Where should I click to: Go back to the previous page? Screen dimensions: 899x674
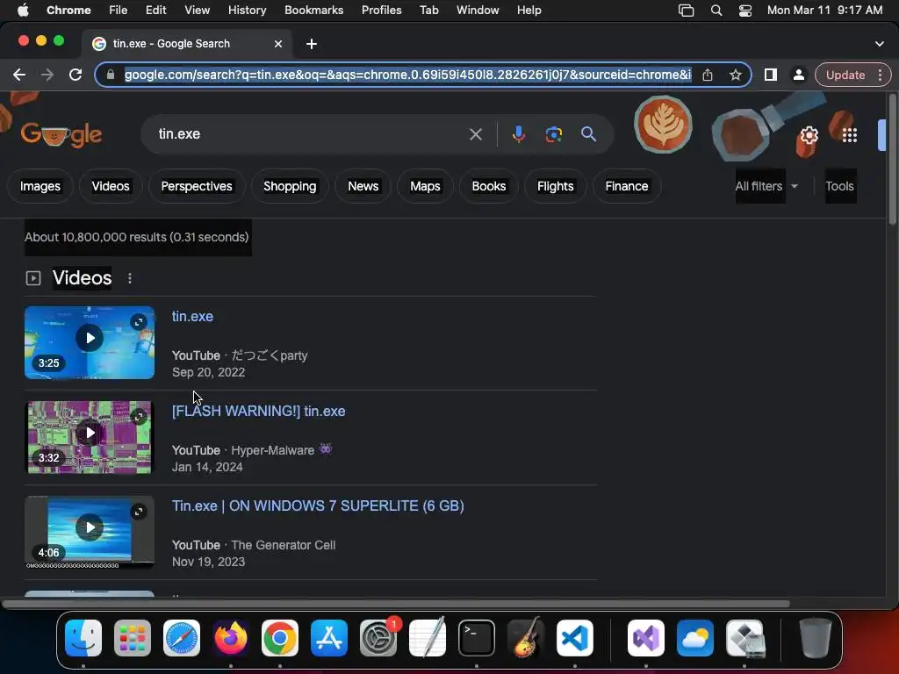click(19, 75)
